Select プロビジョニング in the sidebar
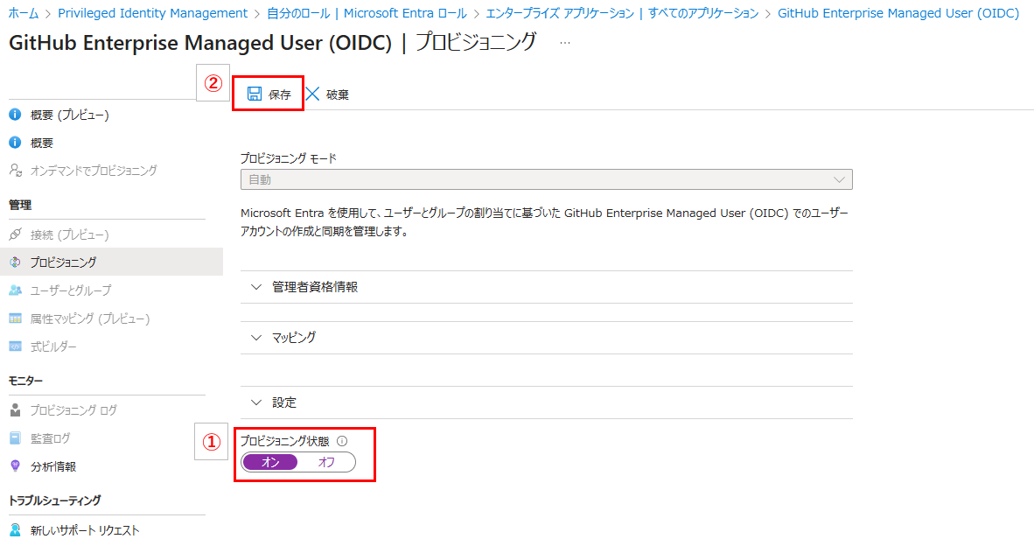 tap(63, 262)
